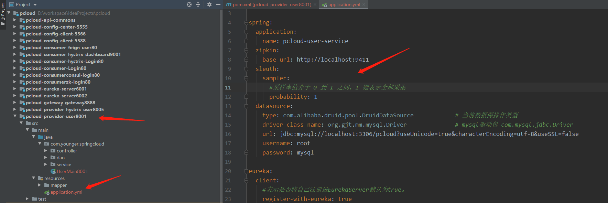Select the dao package

61,158
